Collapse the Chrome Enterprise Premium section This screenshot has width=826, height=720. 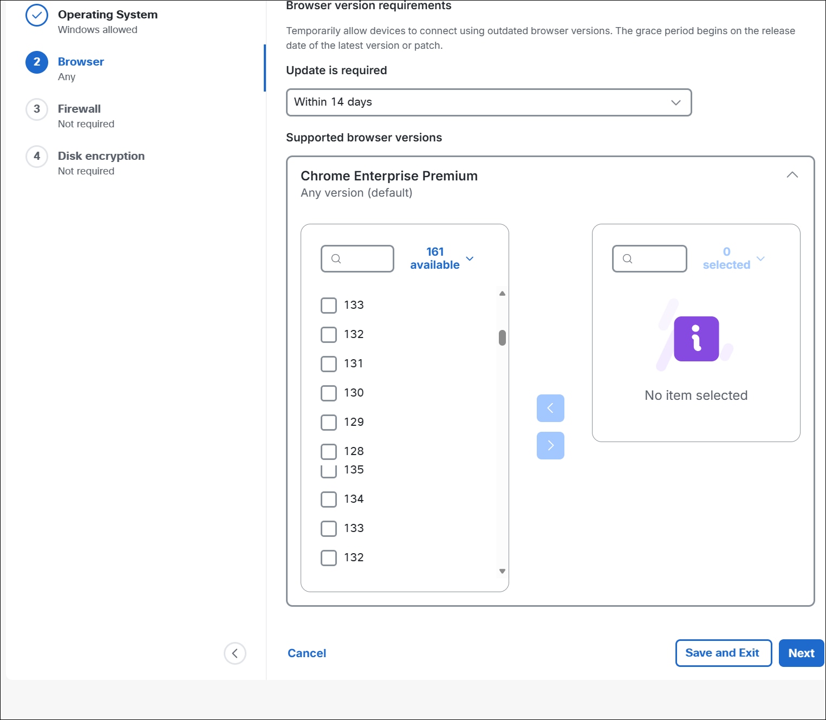(792, 175)
